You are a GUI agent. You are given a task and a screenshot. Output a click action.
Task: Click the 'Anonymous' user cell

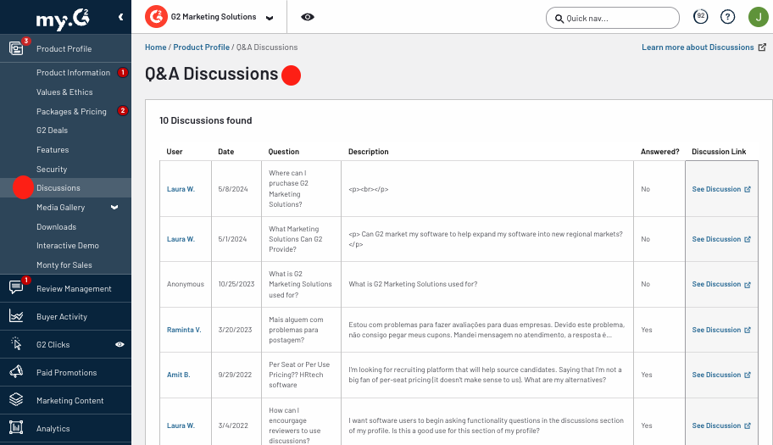click(186, 284)
